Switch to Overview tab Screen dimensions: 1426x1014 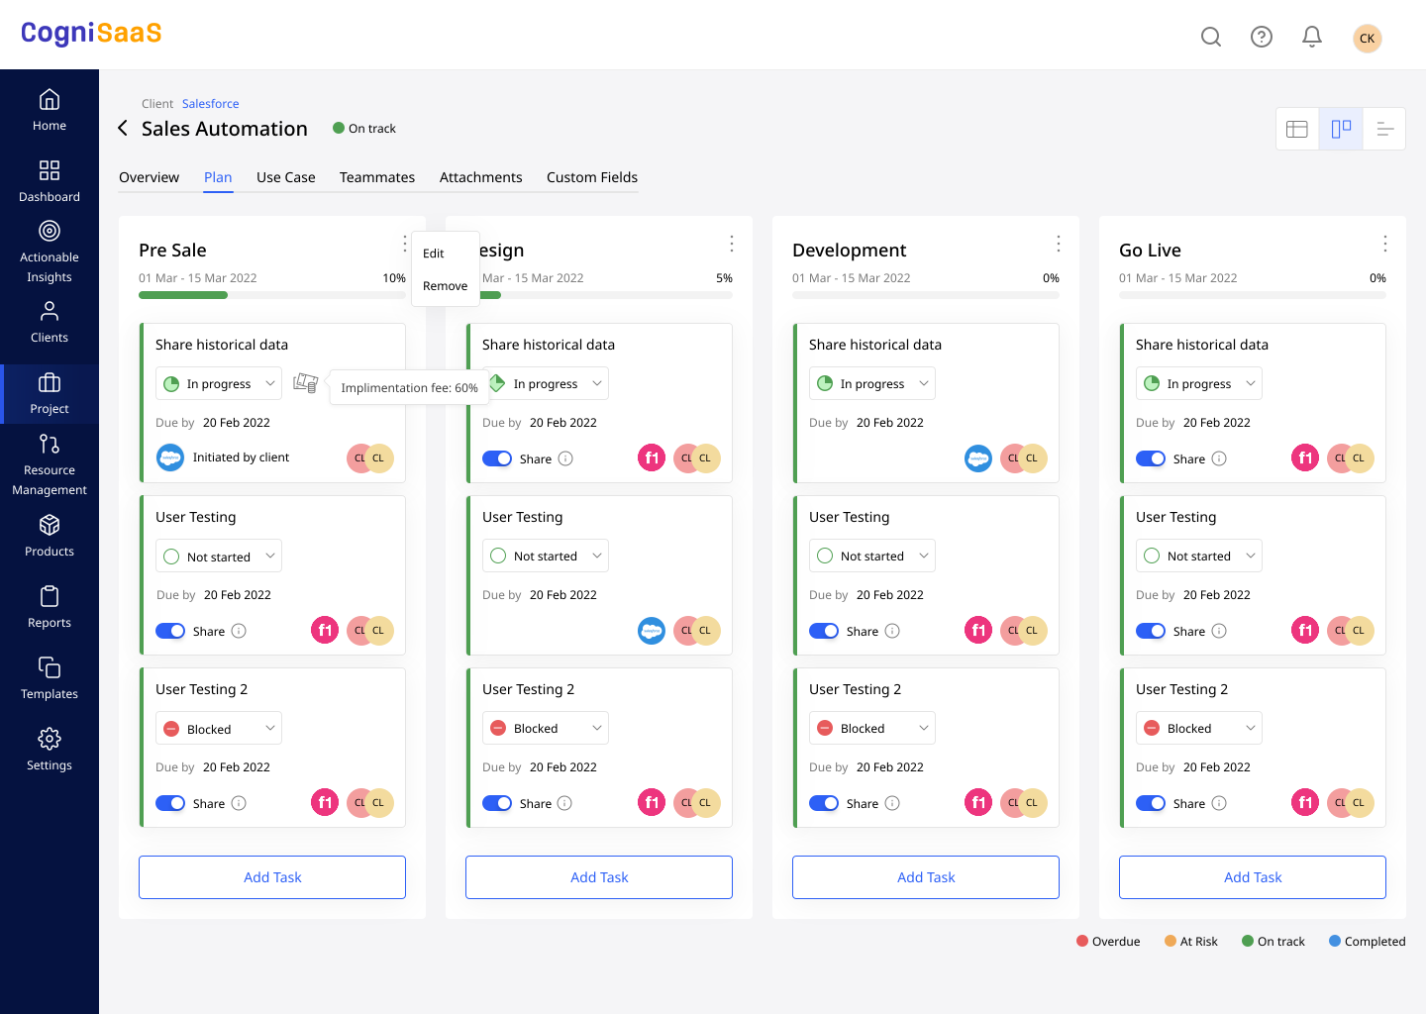click(x=149, y=177)
